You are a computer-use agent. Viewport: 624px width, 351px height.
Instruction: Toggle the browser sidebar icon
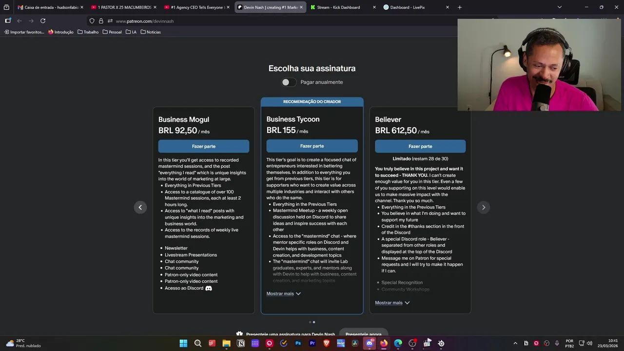8,21
